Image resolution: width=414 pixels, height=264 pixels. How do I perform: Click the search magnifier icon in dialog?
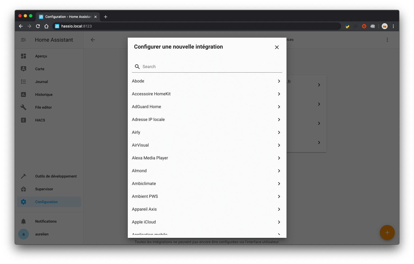pyautogui.click(x=137, y=66)
